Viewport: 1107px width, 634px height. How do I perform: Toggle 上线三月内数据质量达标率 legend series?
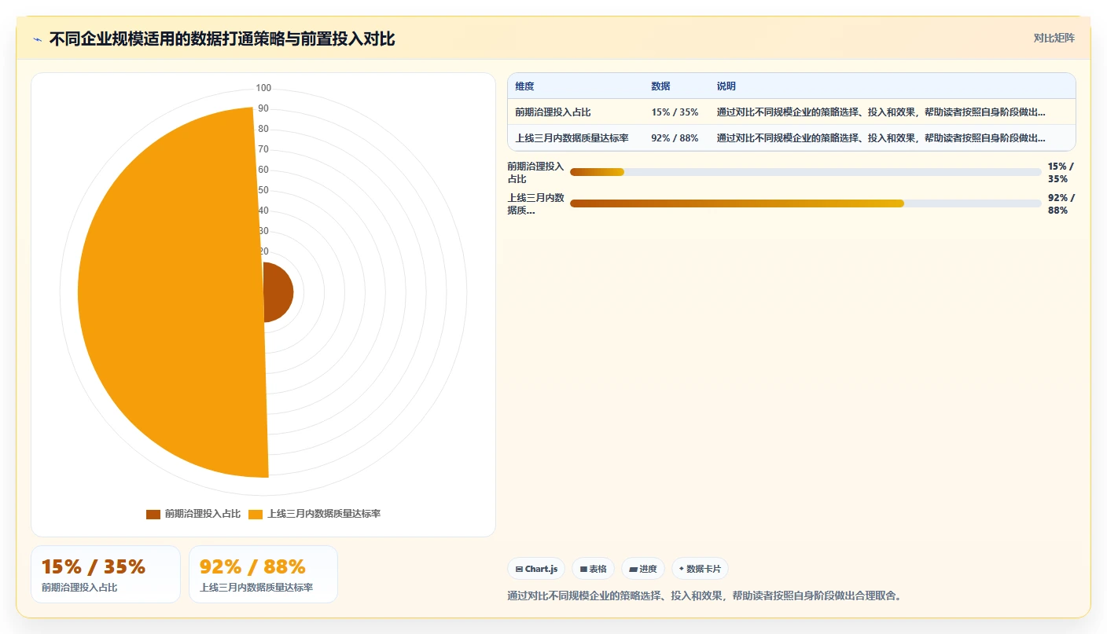click(314, 514)
